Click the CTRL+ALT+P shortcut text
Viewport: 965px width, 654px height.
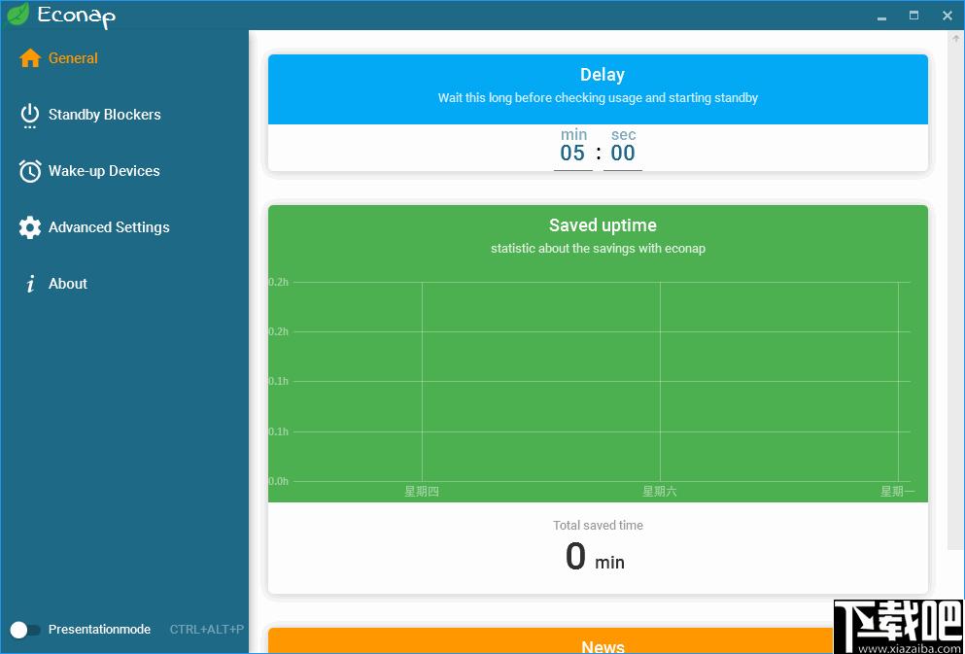click(x=206, y=630)
